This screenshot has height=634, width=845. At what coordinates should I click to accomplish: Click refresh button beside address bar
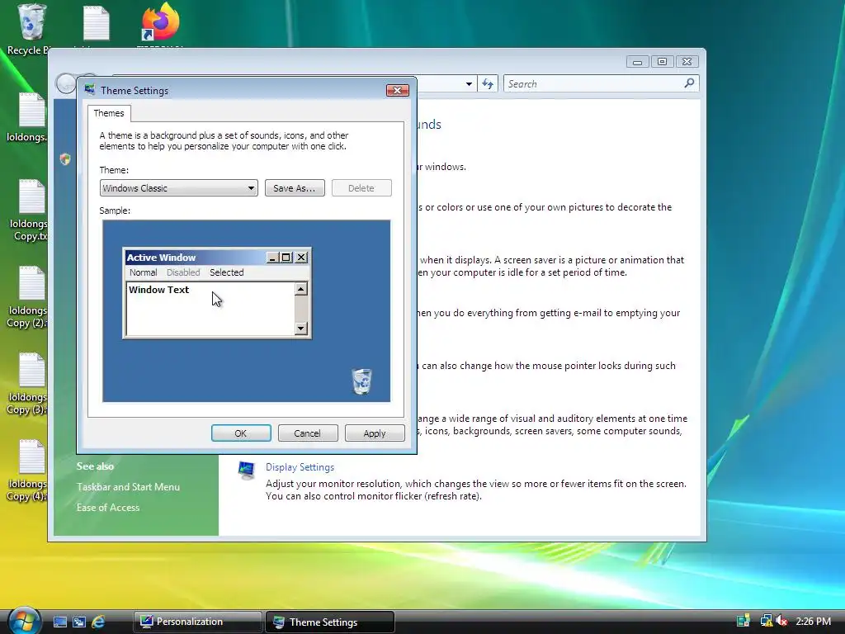point(487,84)
